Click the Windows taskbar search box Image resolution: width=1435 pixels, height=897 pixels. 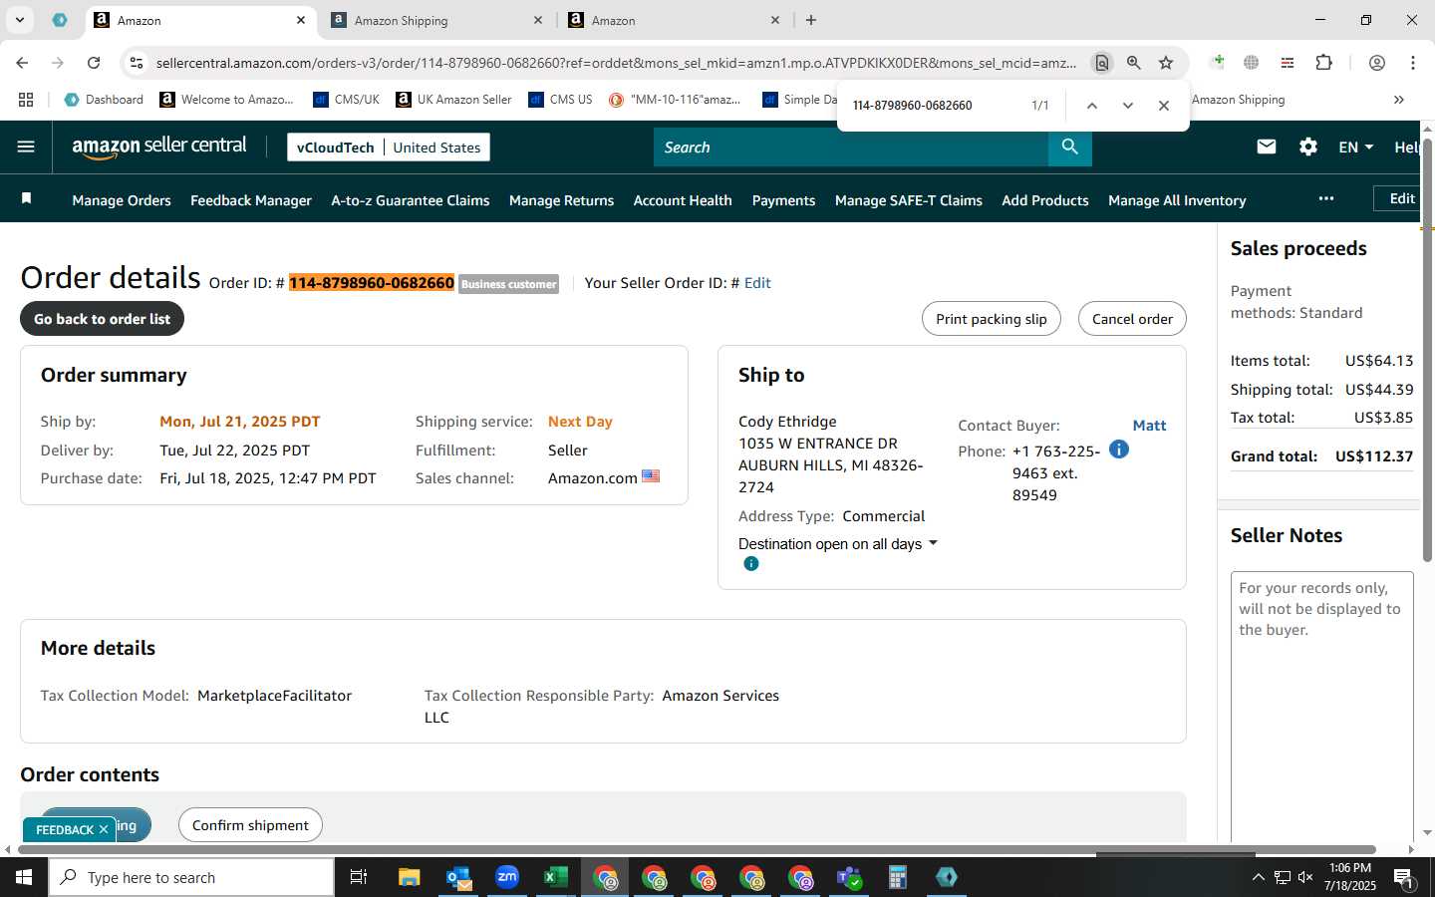point(191,877)
